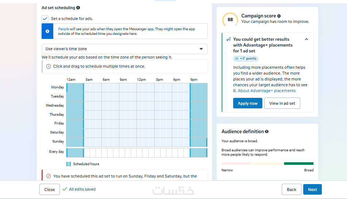
Task: Click the People link in notice
Action: coord(63,28)
